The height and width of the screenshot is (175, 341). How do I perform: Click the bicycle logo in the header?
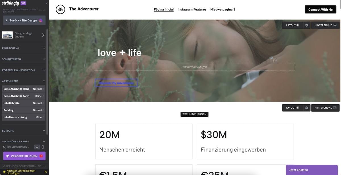[x=60, y=9]
